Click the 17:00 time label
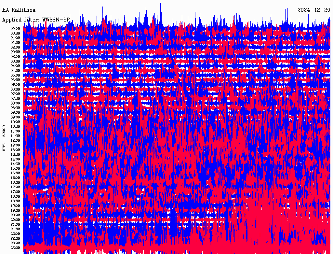 [x=15, y=187]
